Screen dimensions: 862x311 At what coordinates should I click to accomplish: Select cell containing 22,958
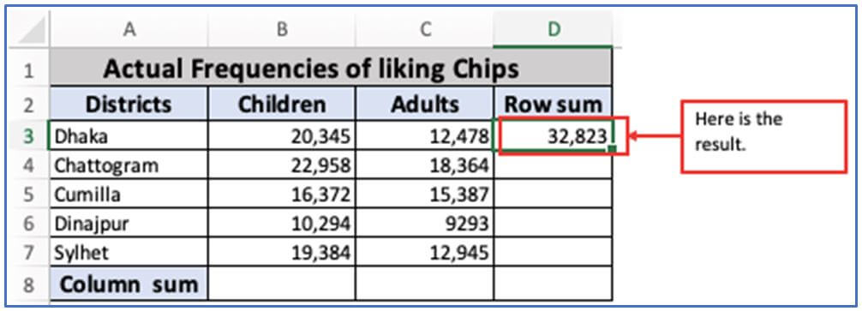[x=282, y=164]
